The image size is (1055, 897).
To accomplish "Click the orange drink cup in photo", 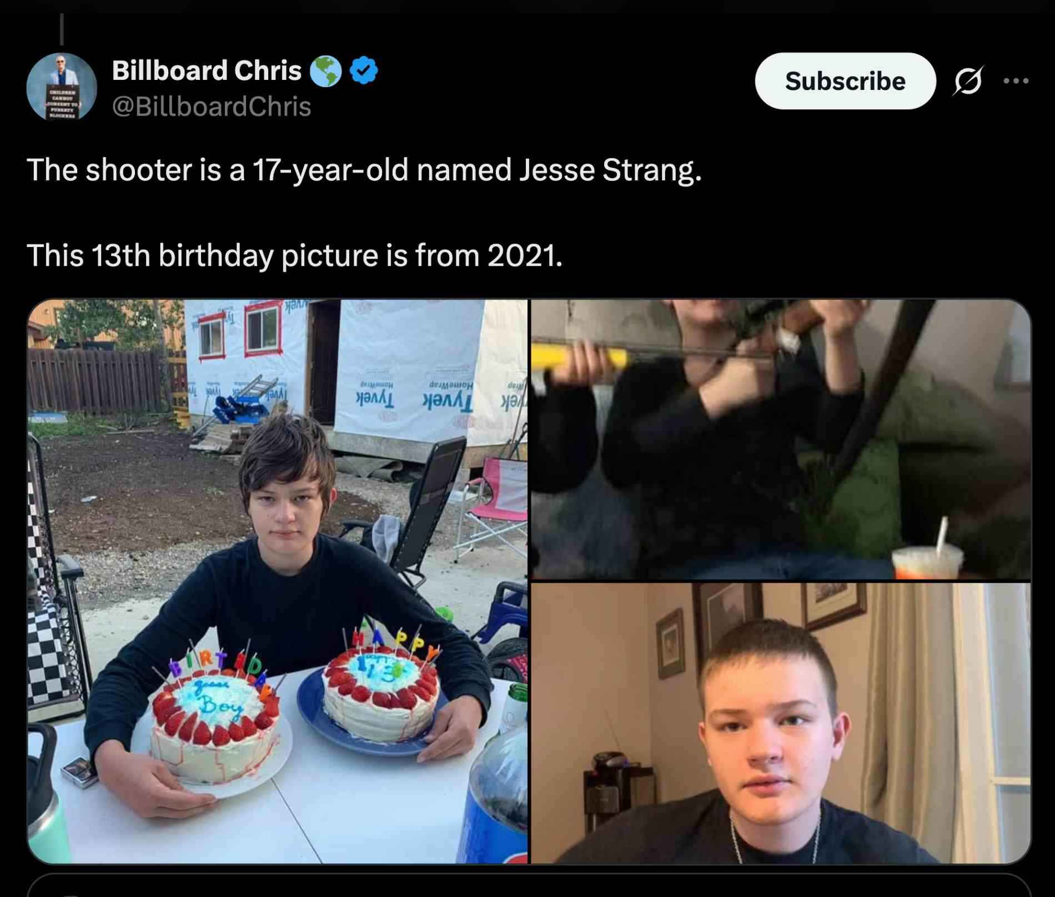I will click(x=927, y=560).
